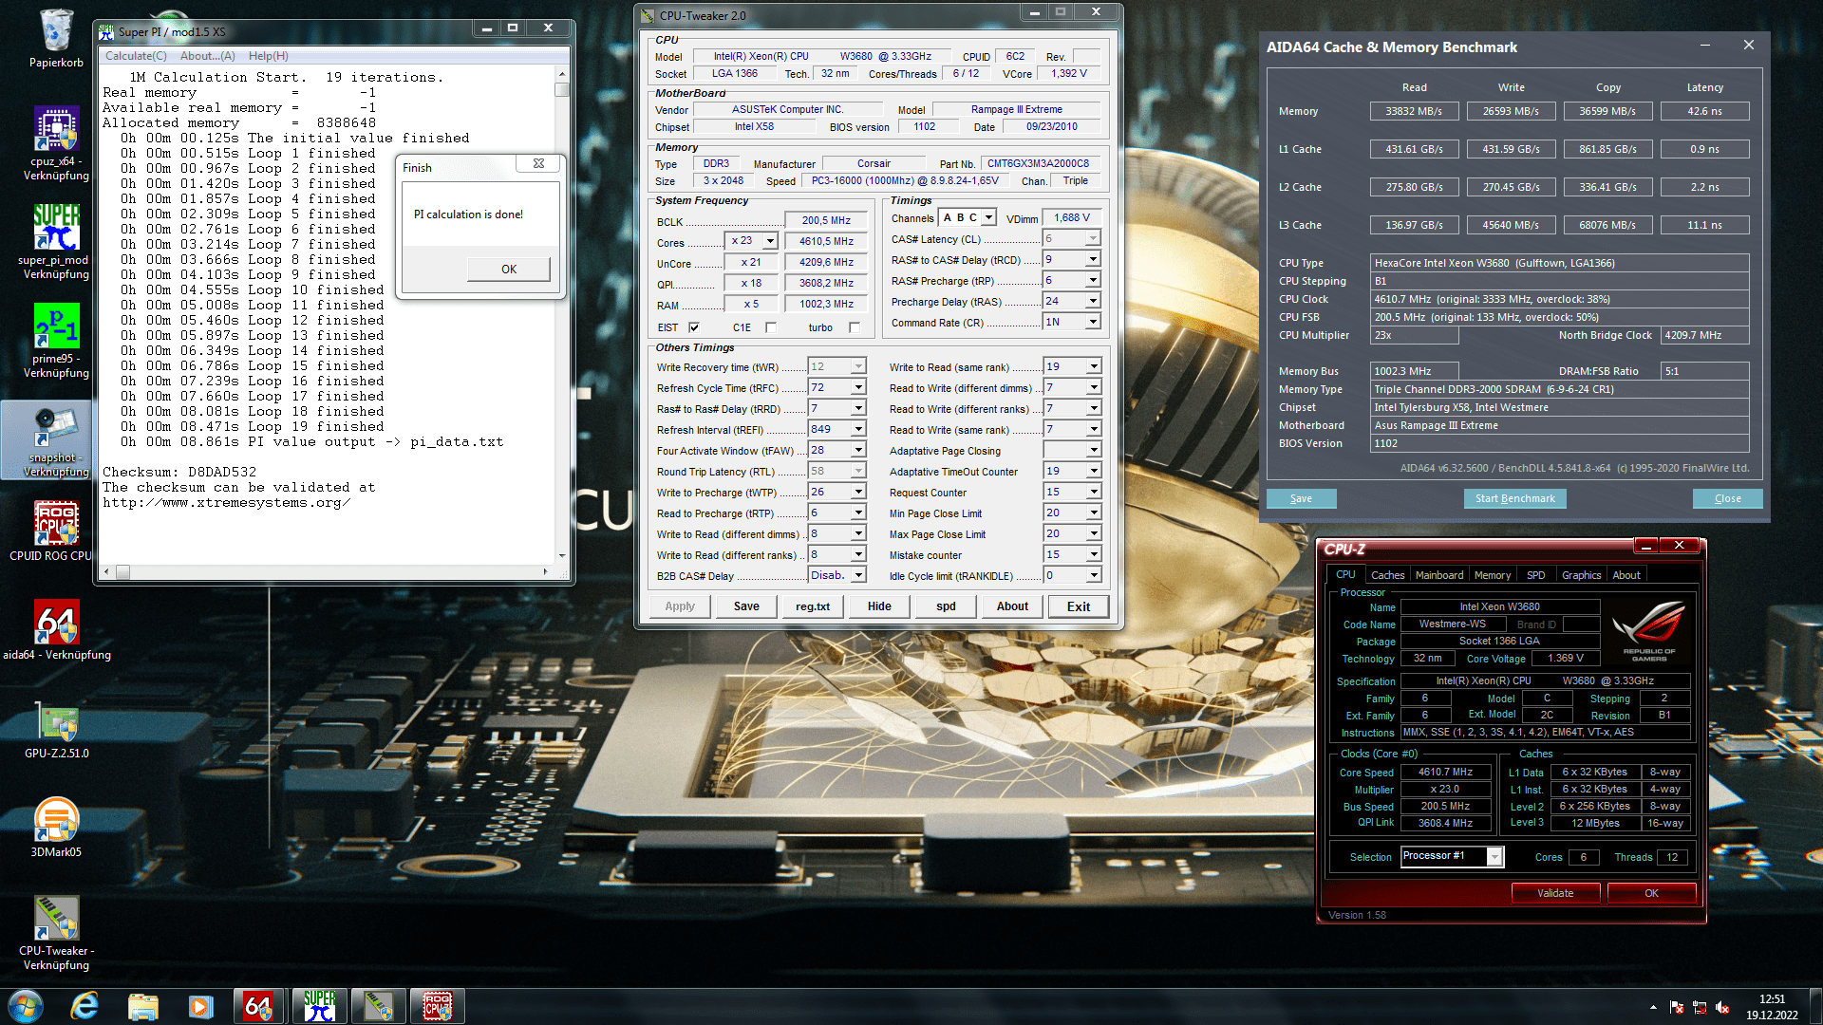Viewport: 1823px width, 1025px height.
Task: Switch to CPU-Tweaker taskbar button
Action: click(x=378, y=1006)
